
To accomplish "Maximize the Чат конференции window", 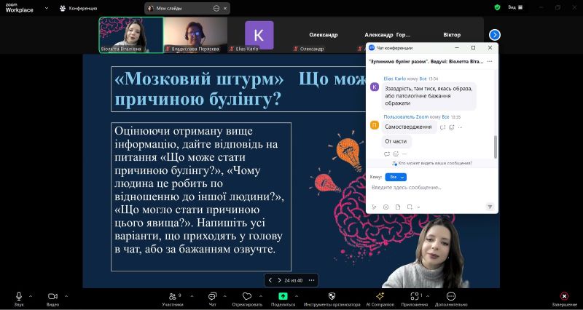I will click(473, 47).
